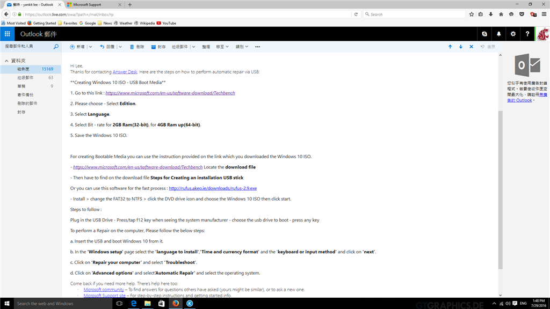550x309 pixels.
Task: Close the open message with the X
Action: pos(472,47)
